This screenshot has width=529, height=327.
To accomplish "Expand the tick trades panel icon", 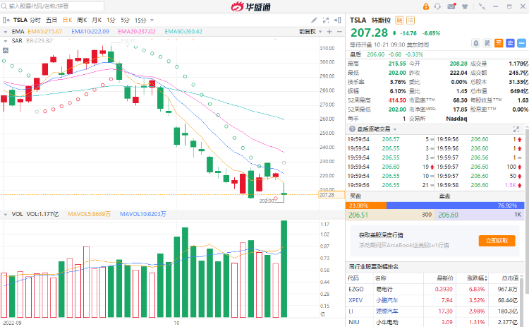I will (516, 129).
